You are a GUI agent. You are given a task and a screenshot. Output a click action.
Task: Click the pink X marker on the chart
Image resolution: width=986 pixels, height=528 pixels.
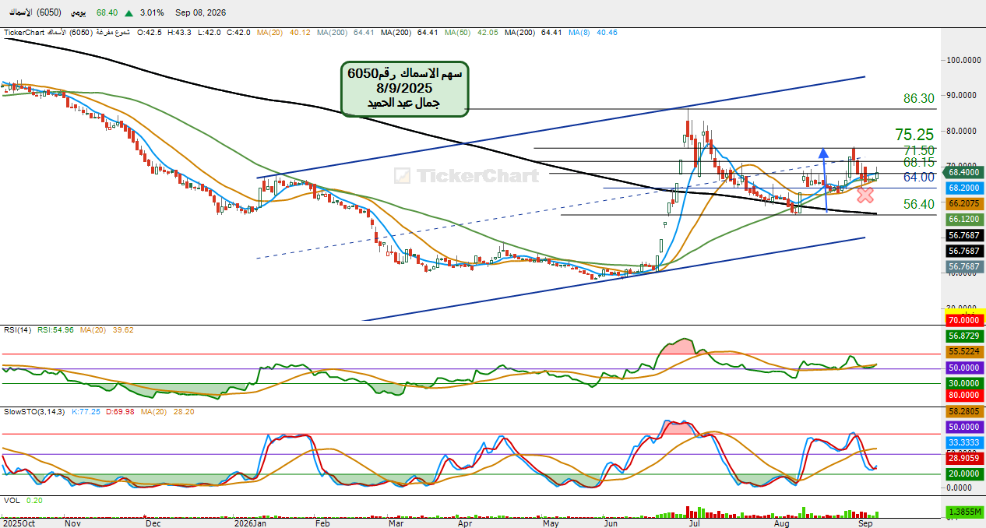click(865, 195)
